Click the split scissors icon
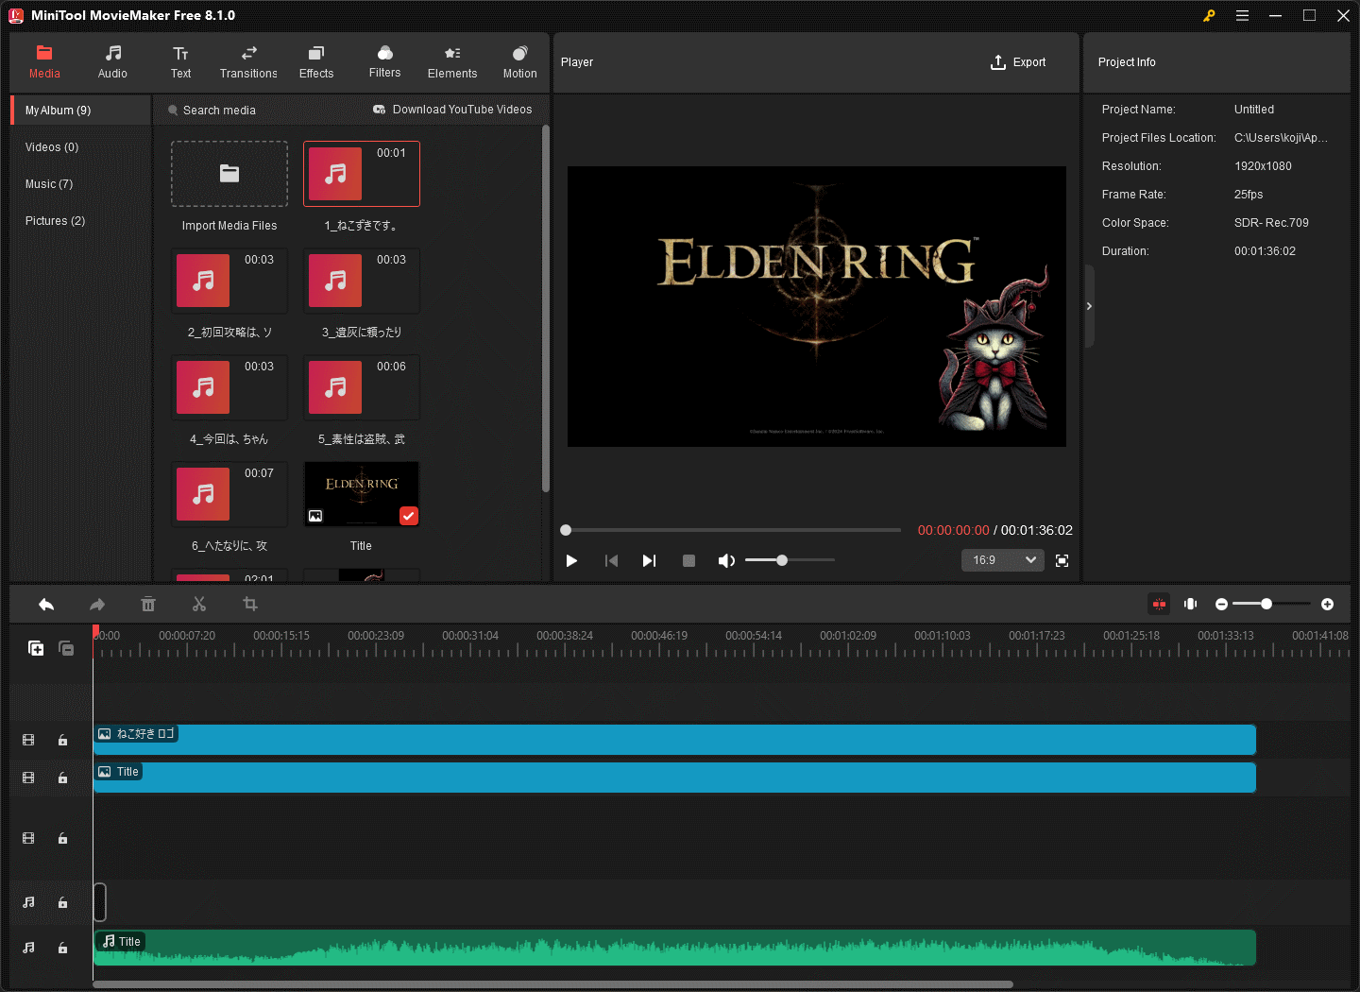This screenshot has width=1360, height=992. tap(199, 605)
